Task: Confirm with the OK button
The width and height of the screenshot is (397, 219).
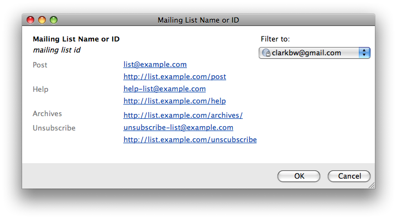Action: pos(299,176)
